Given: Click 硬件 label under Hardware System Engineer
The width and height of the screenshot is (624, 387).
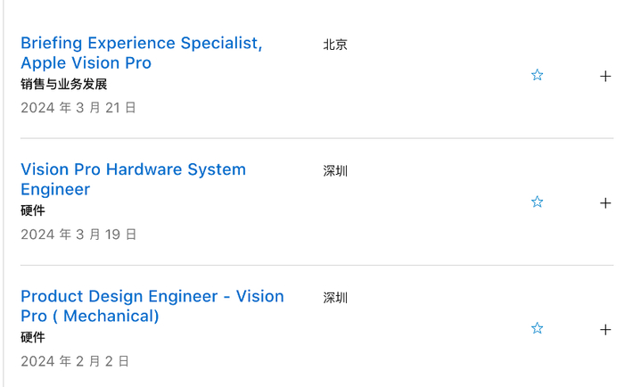Looking at the screenshot, I should tap(33, 211).
